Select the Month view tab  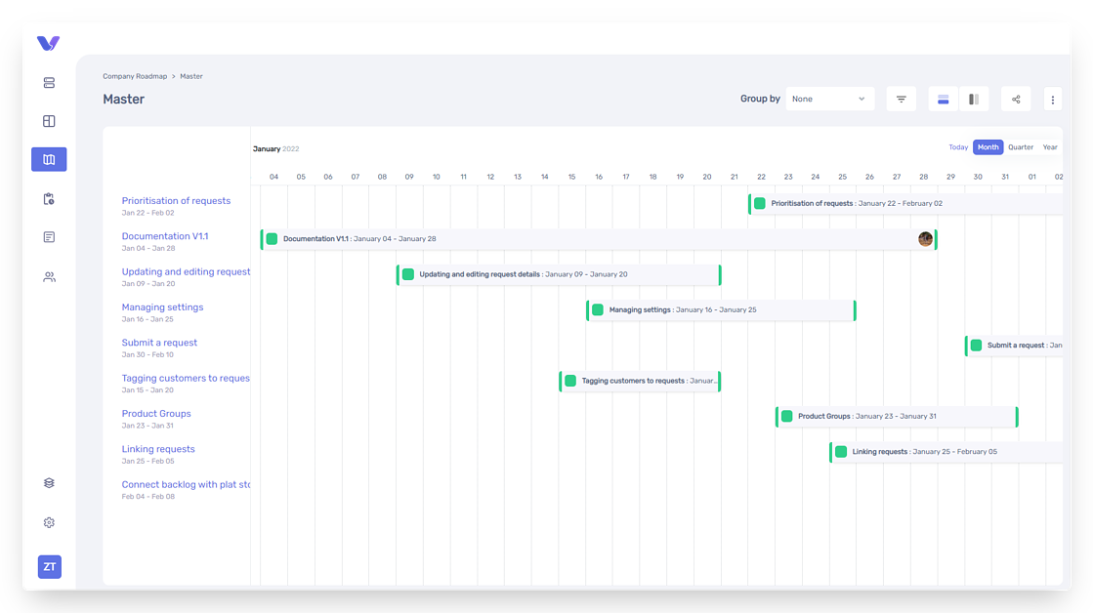point(988,147)
